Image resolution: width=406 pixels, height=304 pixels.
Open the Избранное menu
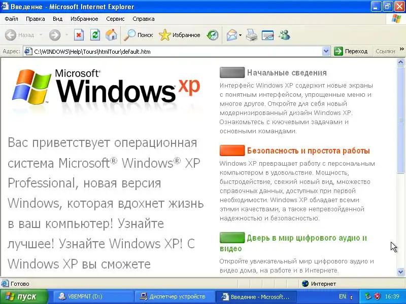[x=84, y=19]
